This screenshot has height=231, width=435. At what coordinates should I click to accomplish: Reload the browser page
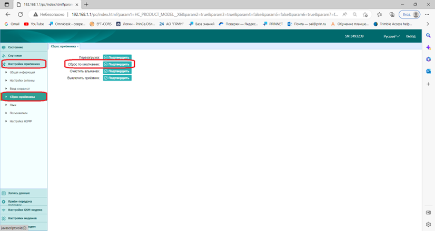(x=20, y=14)
